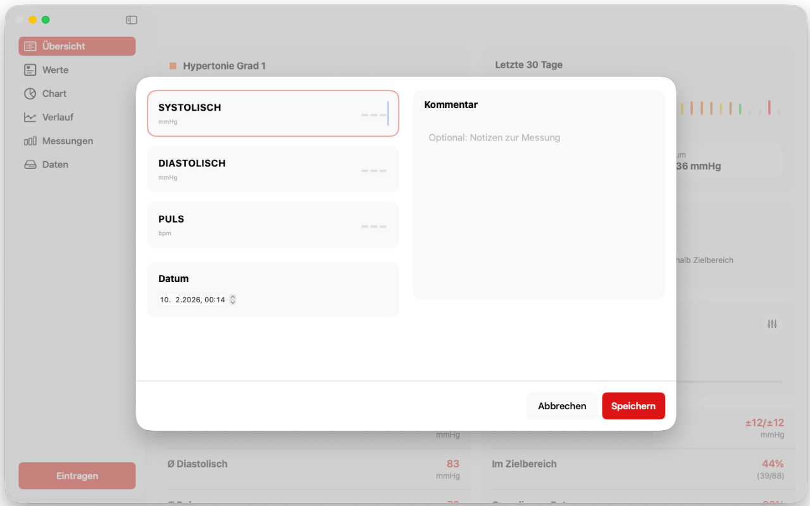Viewport: 810px width, 506px height.
Task: Click the Messungen bar-chart icon
Action: coord(30,141)
